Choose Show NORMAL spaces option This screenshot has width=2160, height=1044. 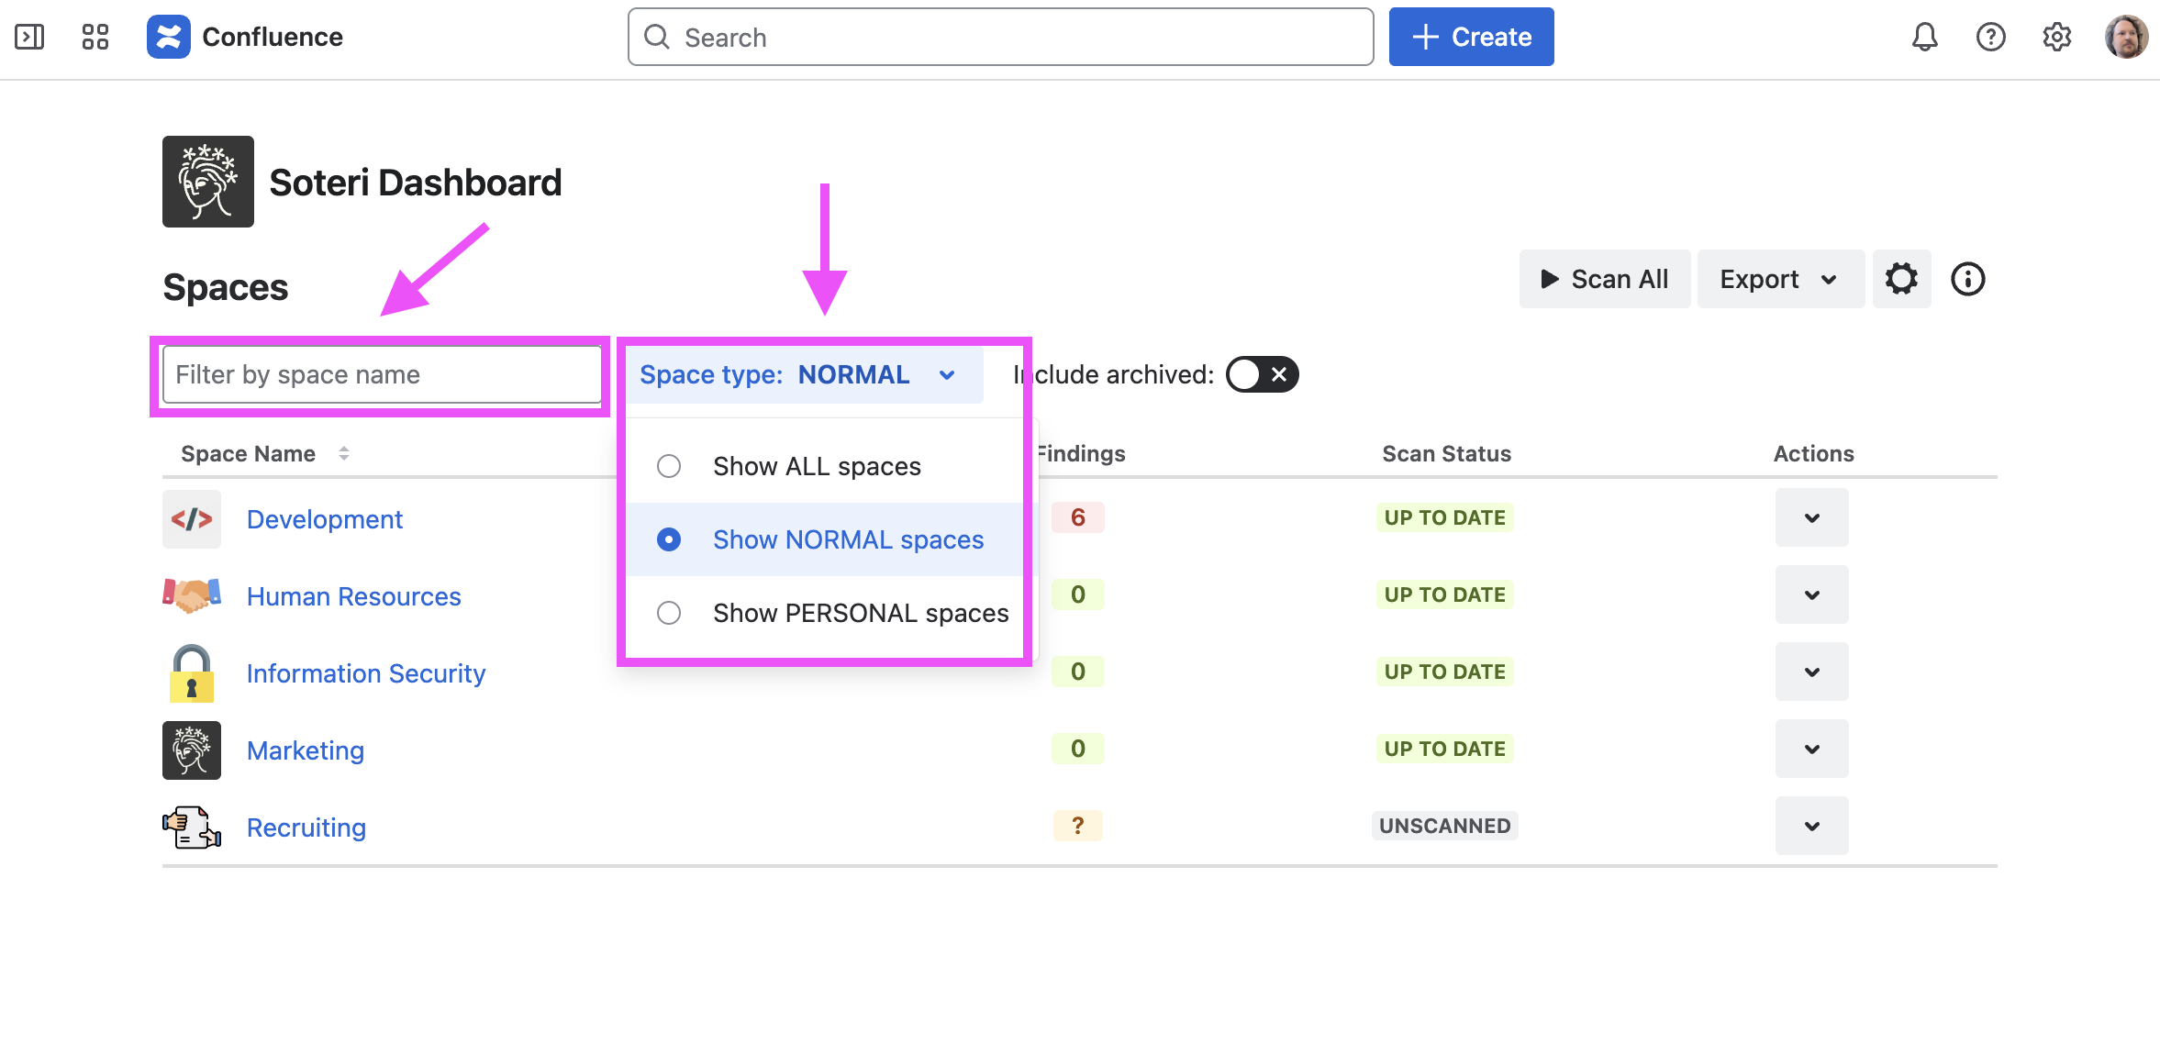(847, 539)
